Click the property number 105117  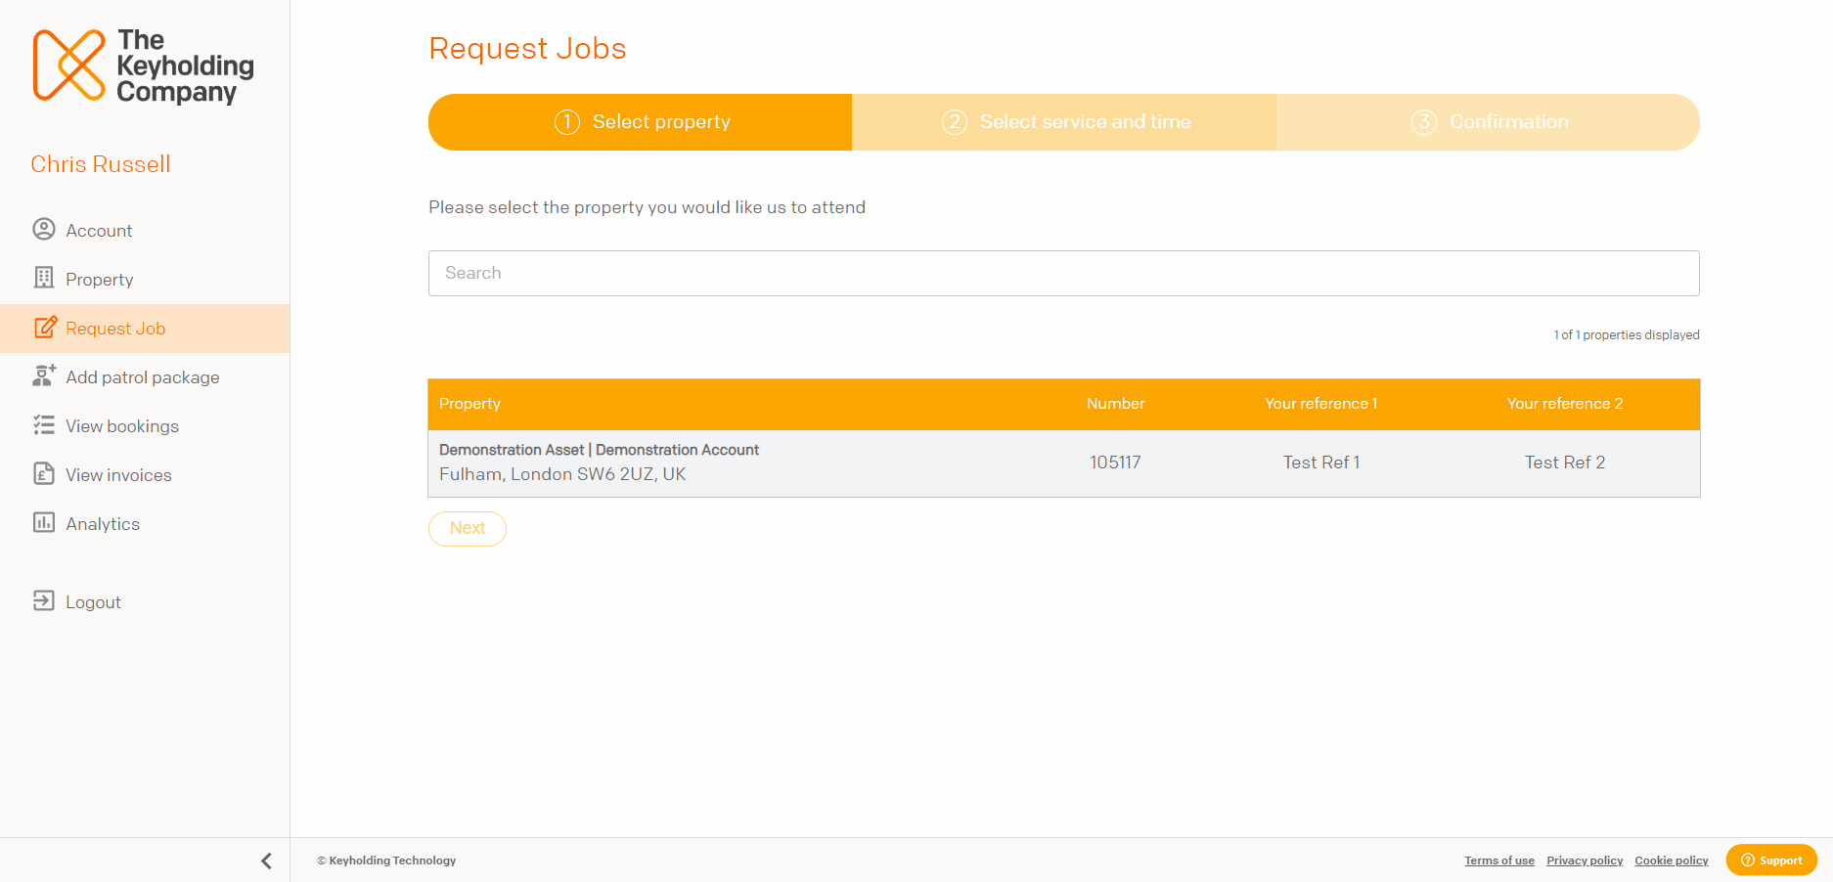pos(1115,463)
